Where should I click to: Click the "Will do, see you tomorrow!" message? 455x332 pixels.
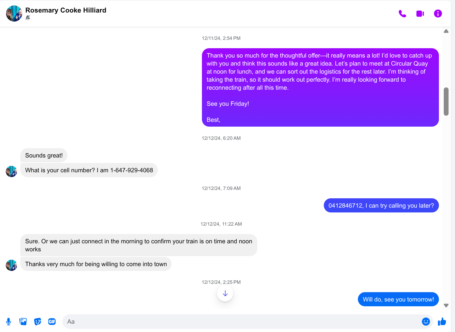398,300
